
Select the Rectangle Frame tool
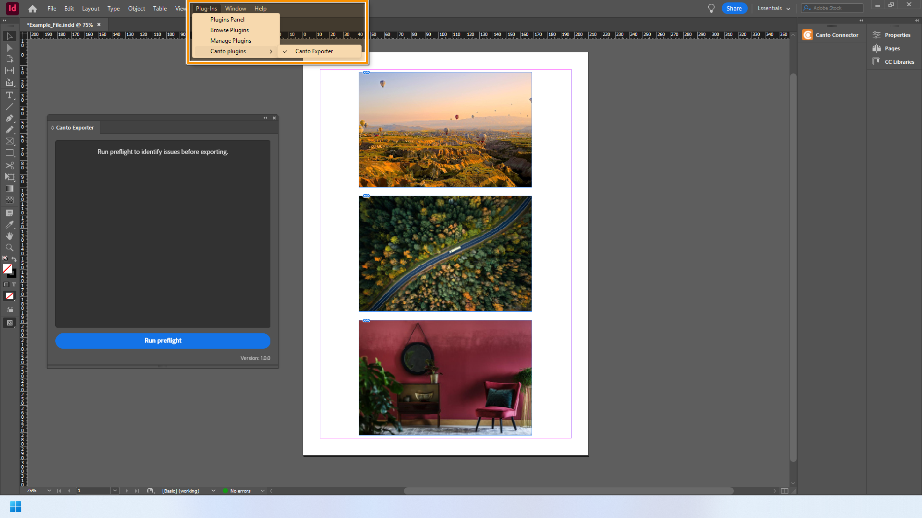point(9,141)
